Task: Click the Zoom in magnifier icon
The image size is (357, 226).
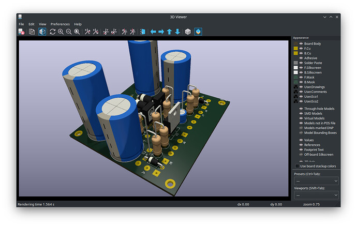Action: 61,32
